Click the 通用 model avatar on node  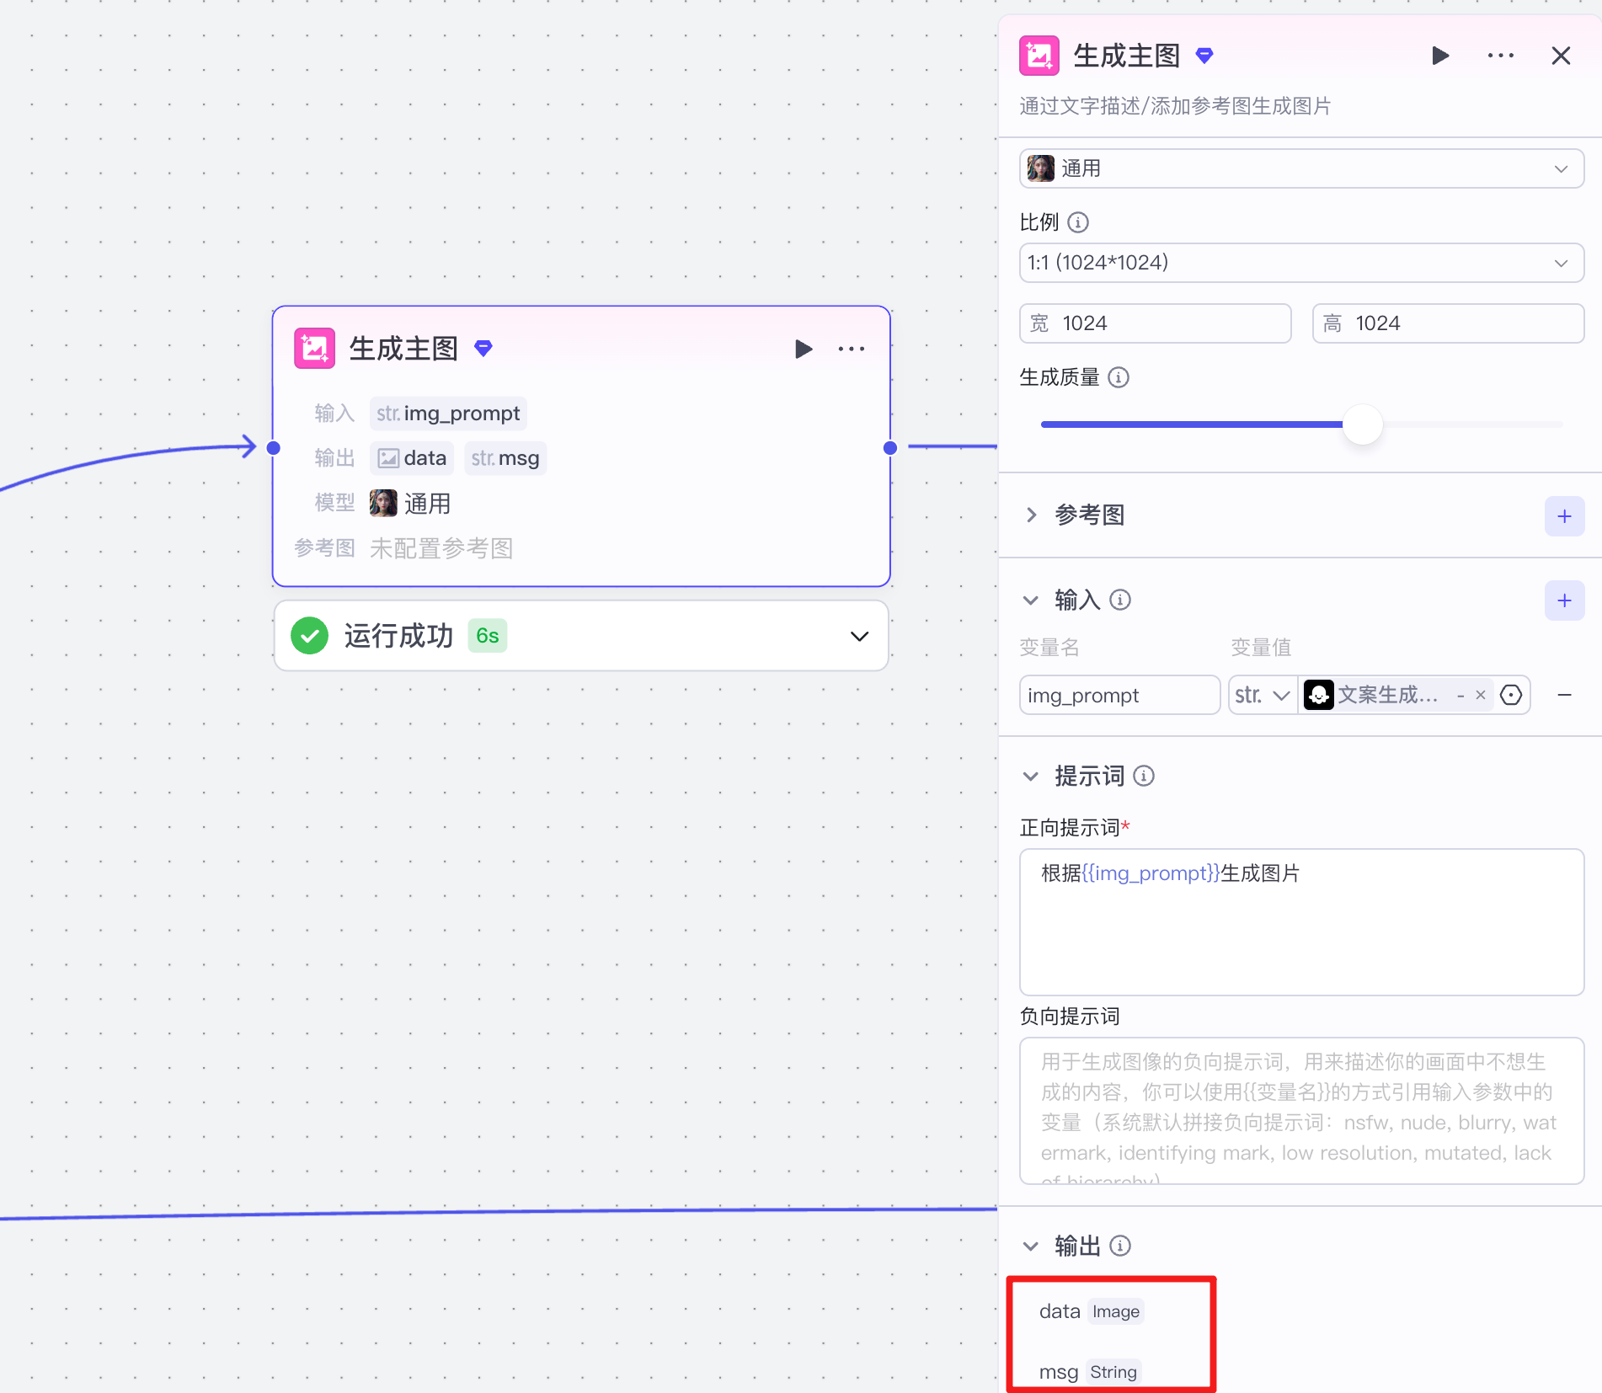[x=383, y=504]
